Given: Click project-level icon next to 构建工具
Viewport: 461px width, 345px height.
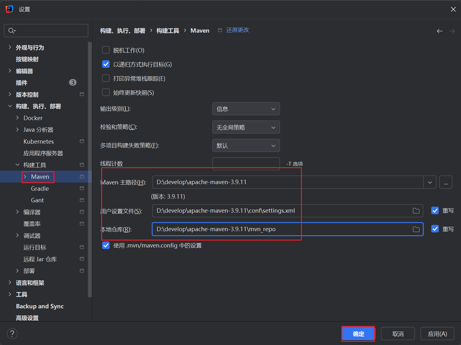Looking at the screenshot, I should [82, 165].
